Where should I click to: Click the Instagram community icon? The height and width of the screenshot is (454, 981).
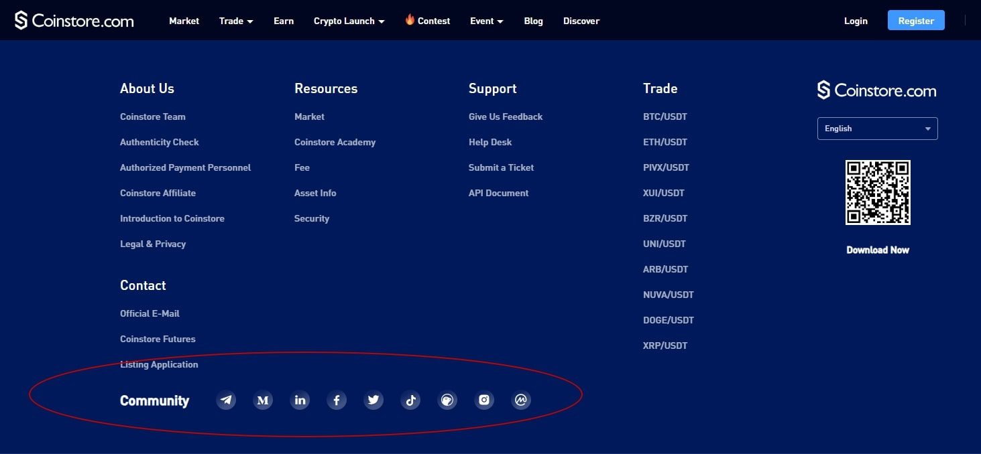point(484,400)
